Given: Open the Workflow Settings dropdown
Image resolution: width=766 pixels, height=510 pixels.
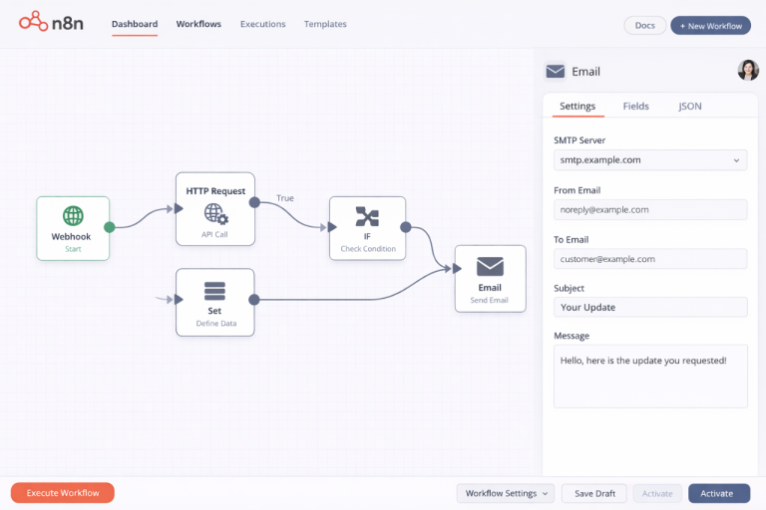Looking at the screenshot, I should 505,493.
